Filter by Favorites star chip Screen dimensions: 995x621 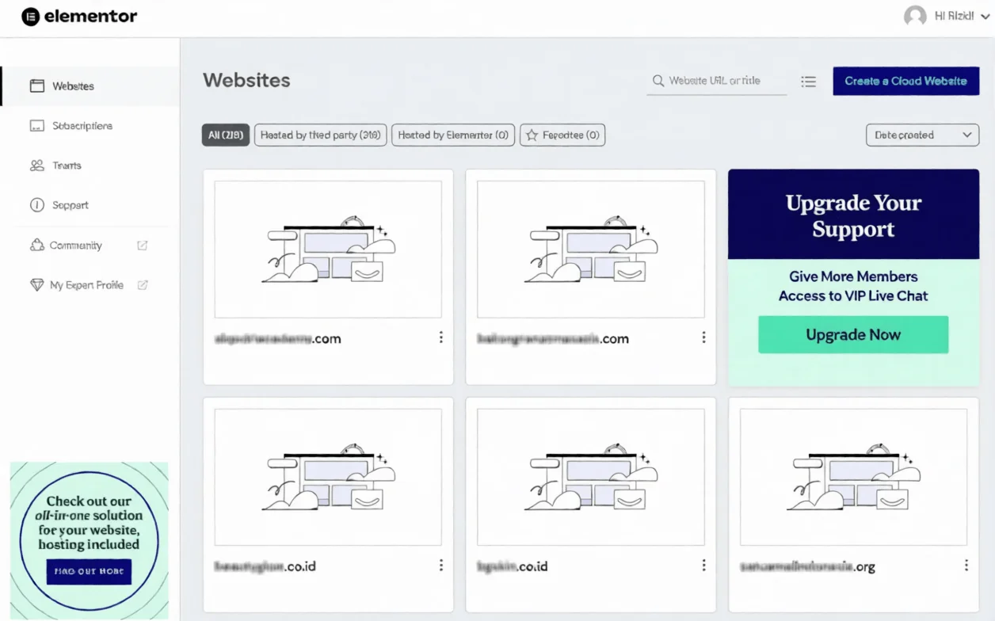click(x=562, y=135)
